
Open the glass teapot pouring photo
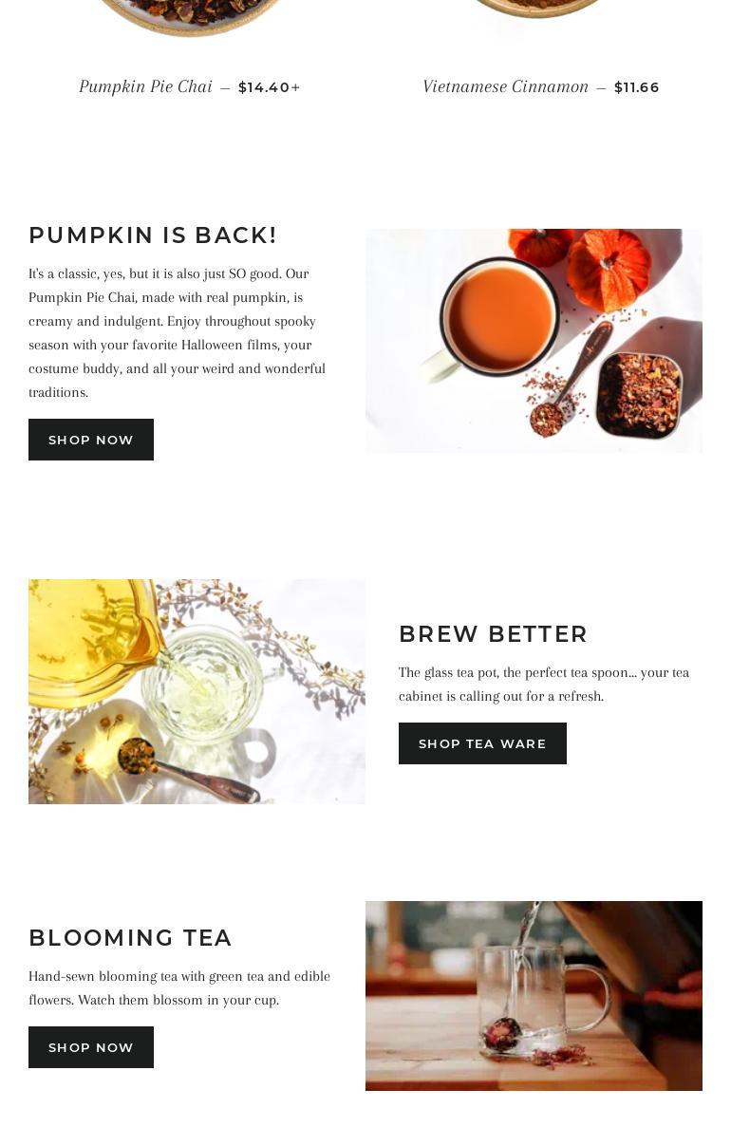pos(197,691)
